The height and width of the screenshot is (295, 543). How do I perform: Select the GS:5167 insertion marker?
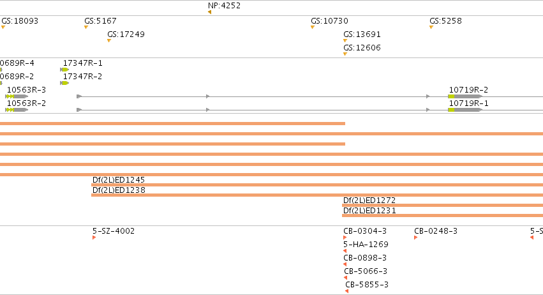point(86,27)
